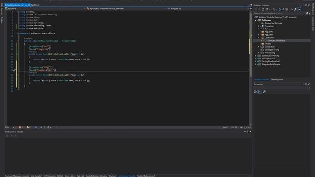Open the ApiServer project navigation dropdown
The image size is (315, 177).
pos(46,9)
